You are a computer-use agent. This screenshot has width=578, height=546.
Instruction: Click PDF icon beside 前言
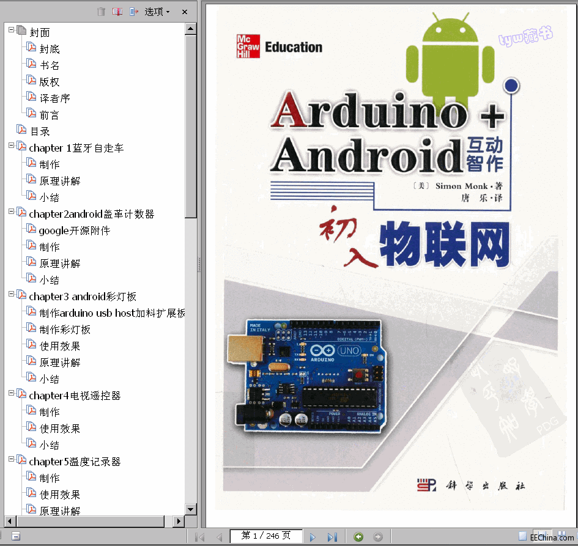[x=32, y=113]
